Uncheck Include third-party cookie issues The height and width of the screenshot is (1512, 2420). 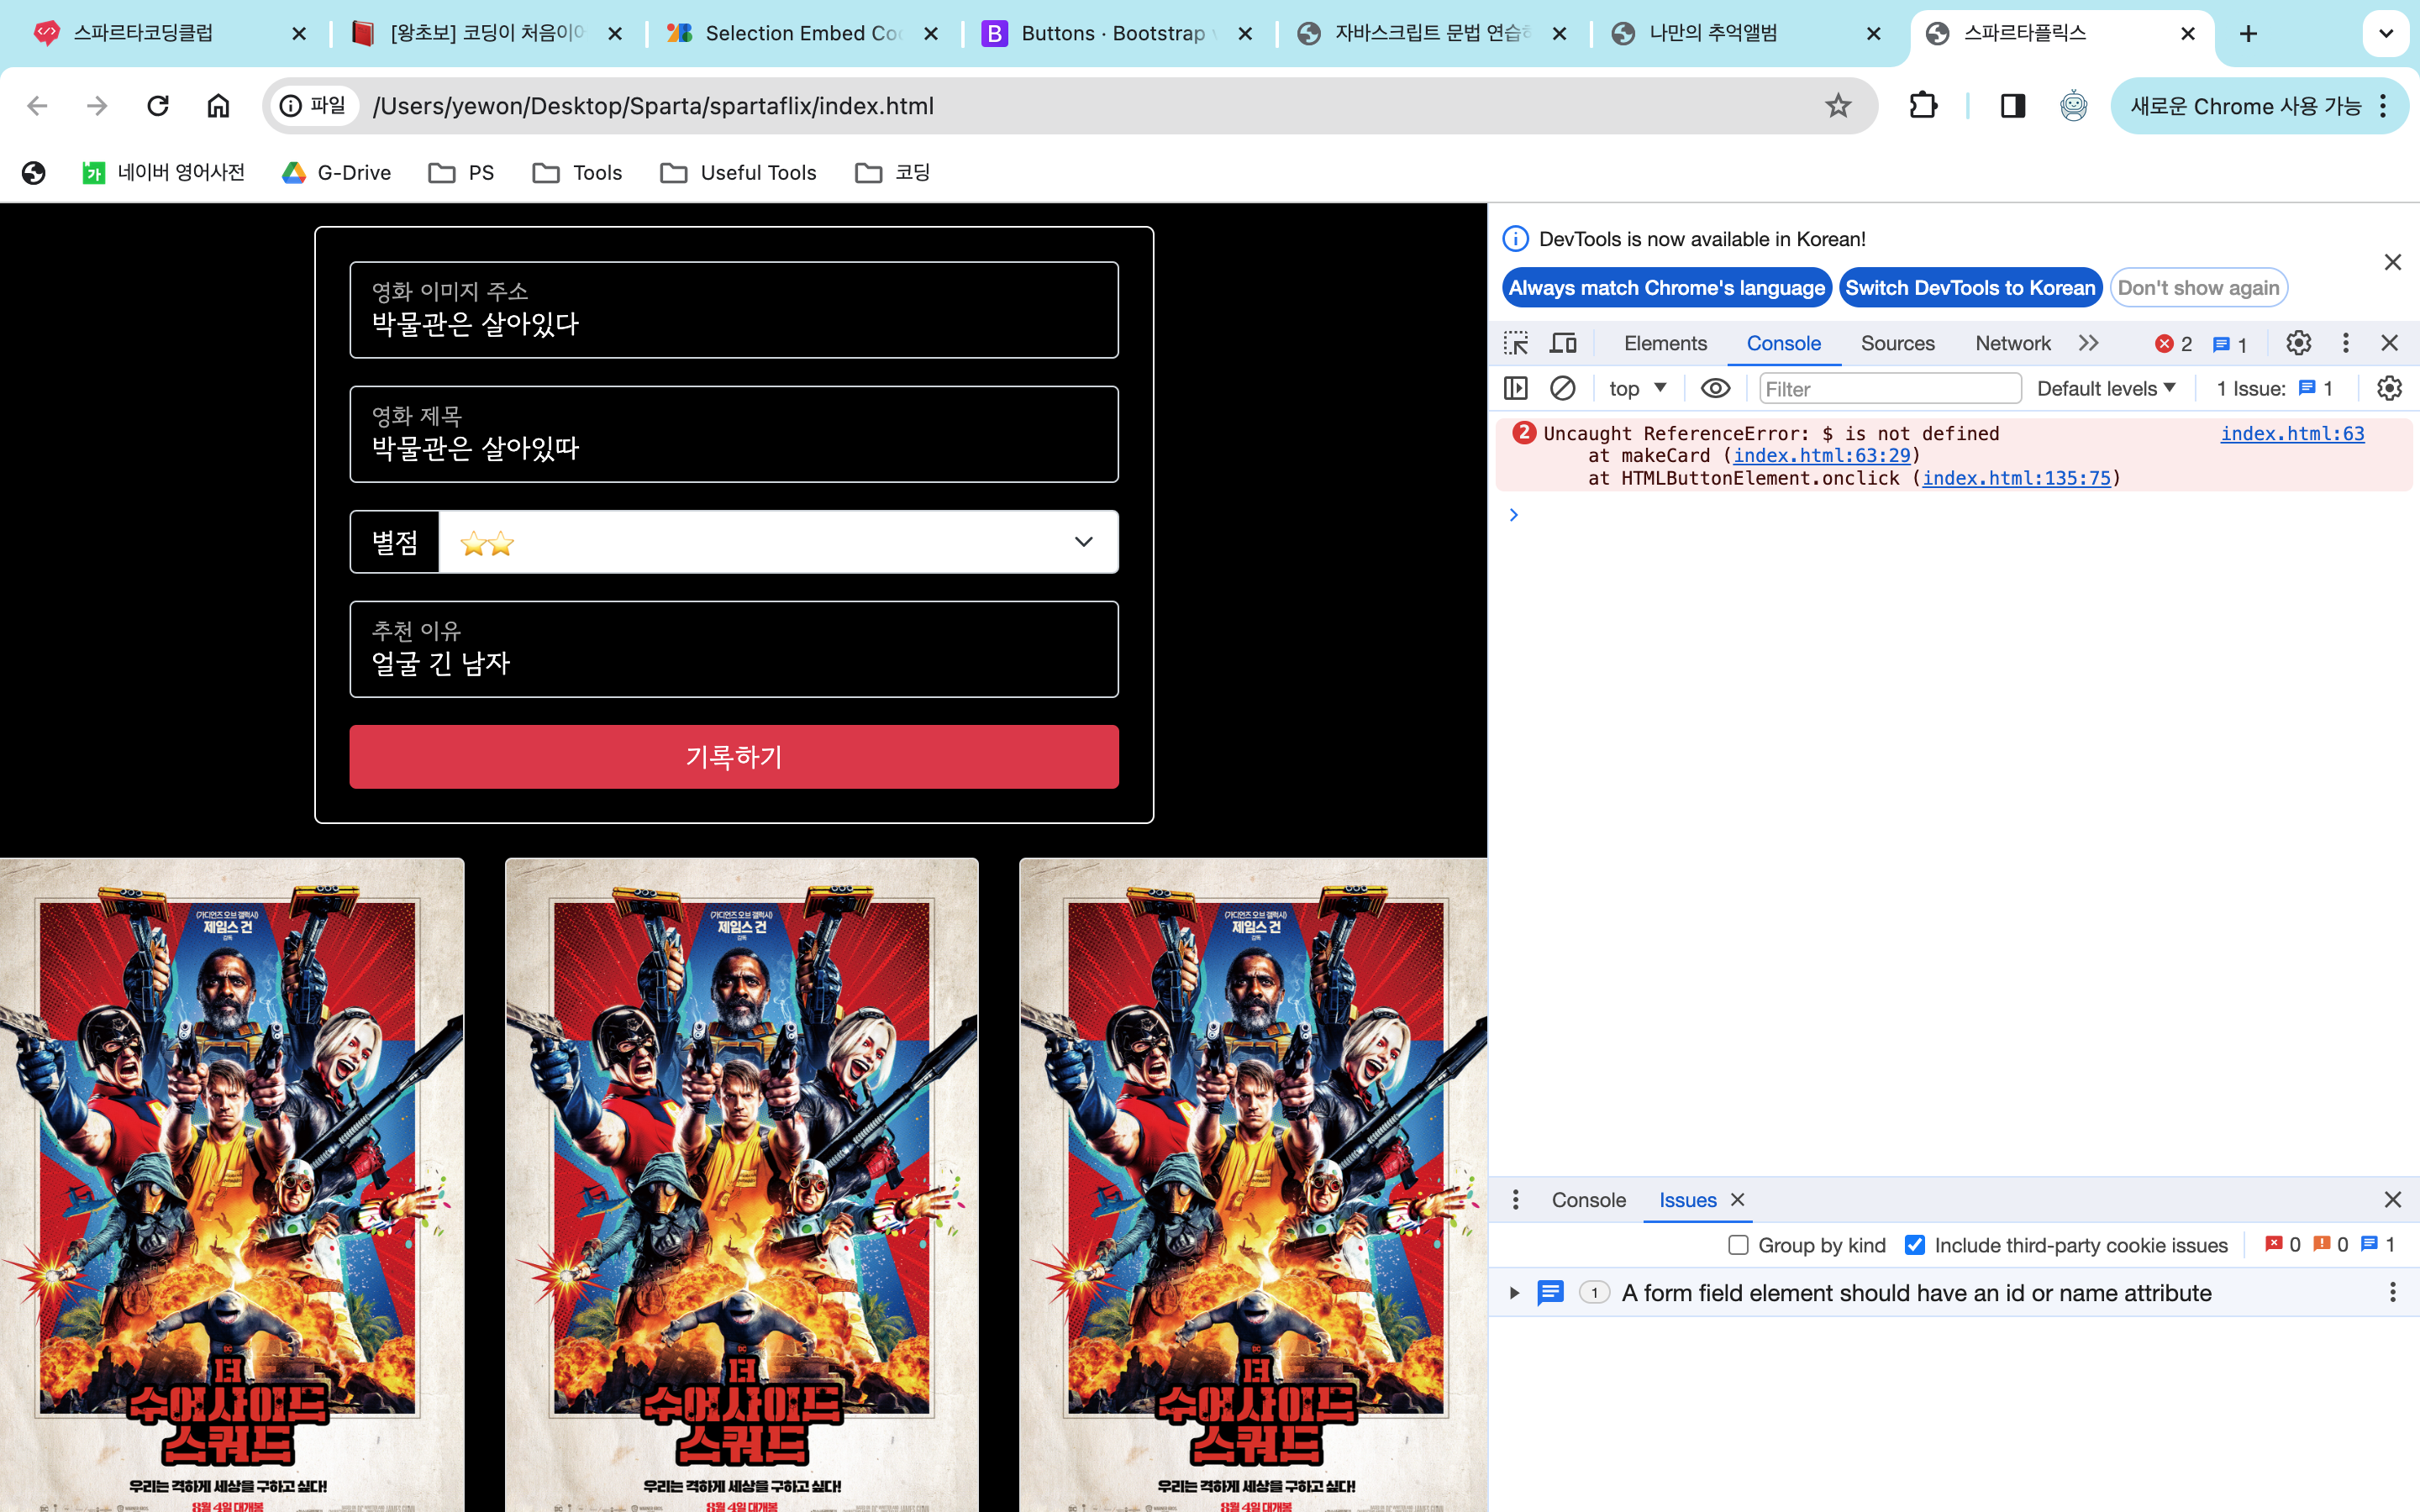tap(1914, 1245)
